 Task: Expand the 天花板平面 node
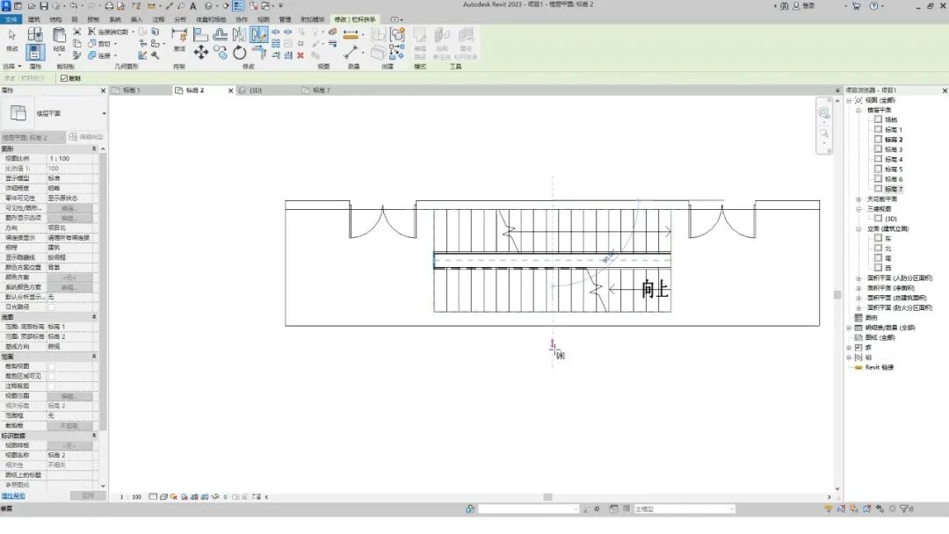[858, 199]
